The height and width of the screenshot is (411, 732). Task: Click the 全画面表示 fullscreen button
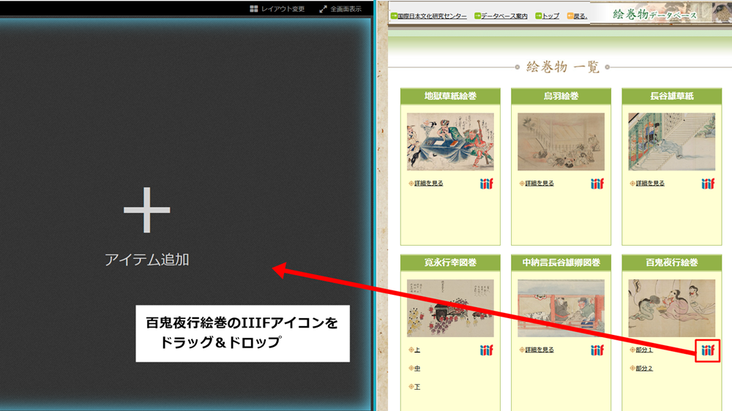coord(340,9)
